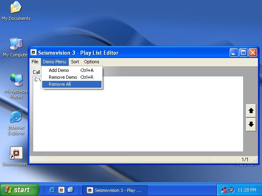
Task: Open the Seismovision desktop shortcut
Action: tap(16, 154)
